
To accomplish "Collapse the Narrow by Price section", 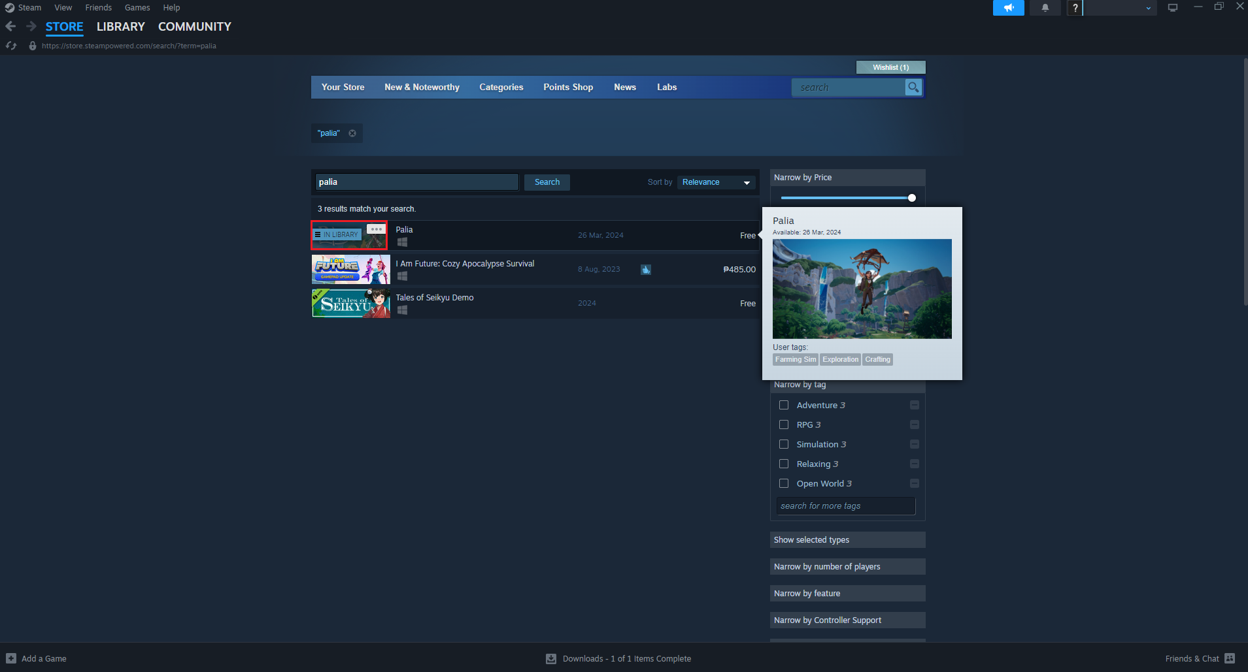I will click(x=847, y=178).
